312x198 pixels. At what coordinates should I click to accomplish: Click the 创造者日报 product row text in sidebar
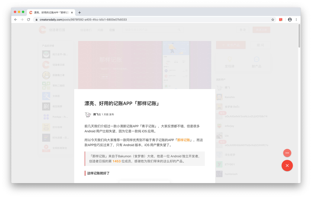point(59,65)
